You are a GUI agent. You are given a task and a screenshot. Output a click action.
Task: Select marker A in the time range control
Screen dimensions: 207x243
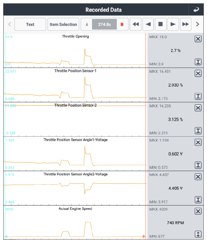coord(87,24)
